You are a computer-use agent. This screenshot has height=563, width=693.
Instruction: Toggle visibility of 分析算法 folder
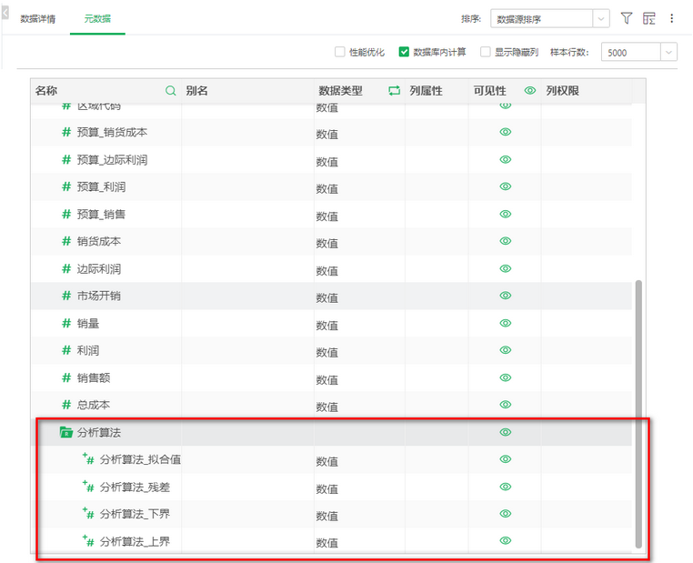[505, 432]
